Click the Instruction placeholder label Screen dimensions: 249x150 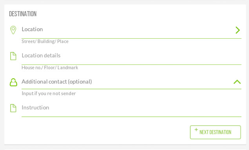click(x=35, y=107)
